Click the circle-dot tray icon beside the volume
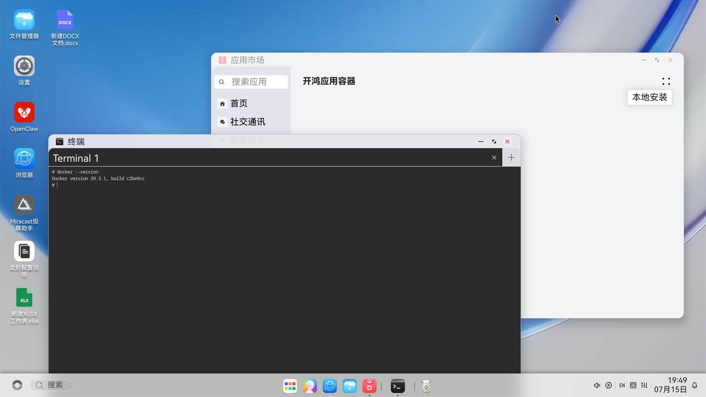 point(608,385)
